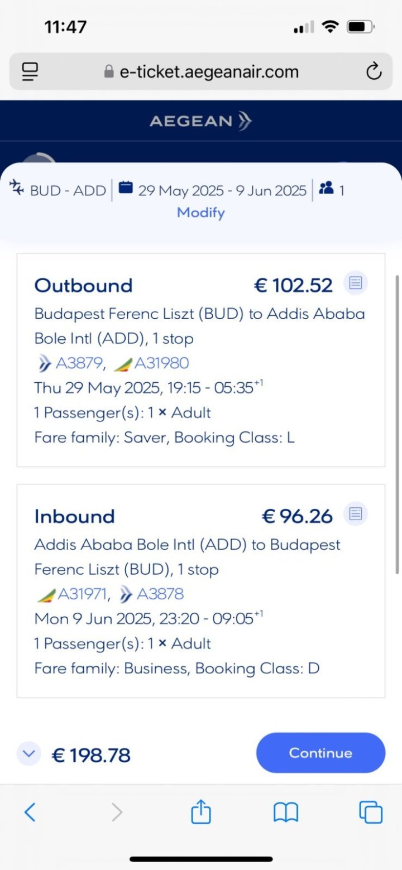This screenshot has width=402, height=870.
Task: Show Safari open tabs icon
Action: pyautogui.click(x=371, y=812)
